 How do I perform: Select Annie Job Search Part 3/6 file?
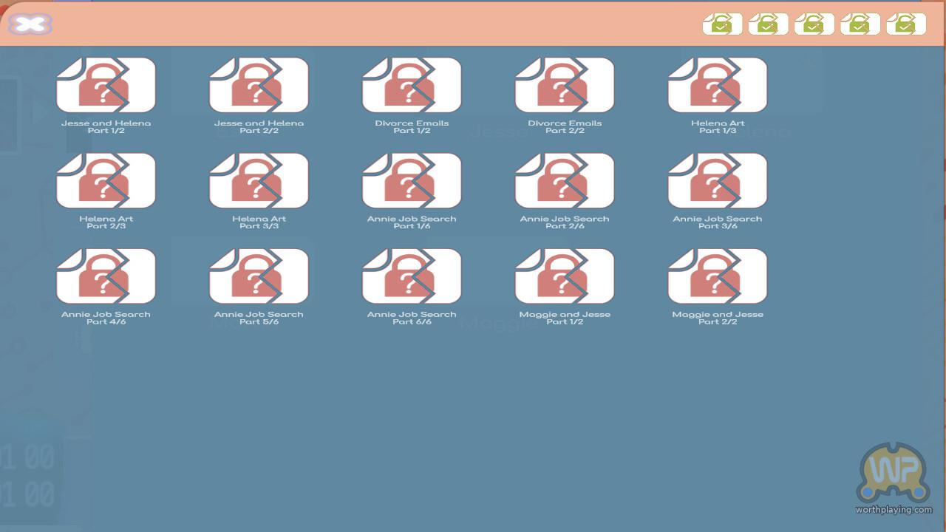point(718,180)
